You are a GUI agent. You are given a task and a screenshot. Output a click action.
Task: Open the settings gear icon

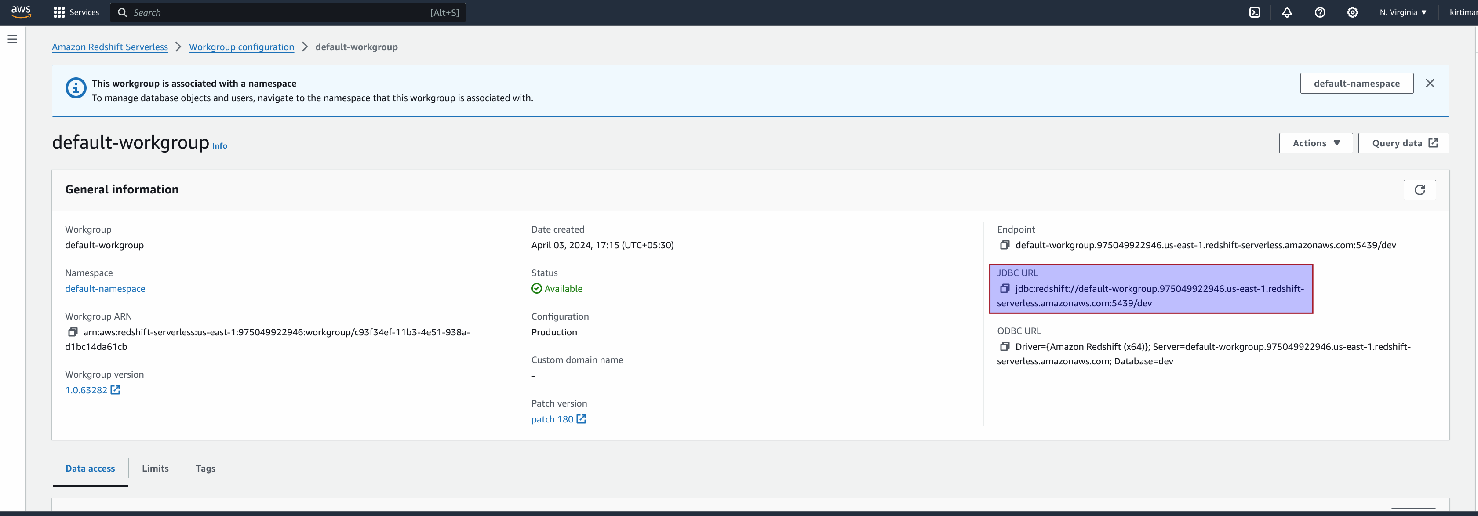(1352, 12)
